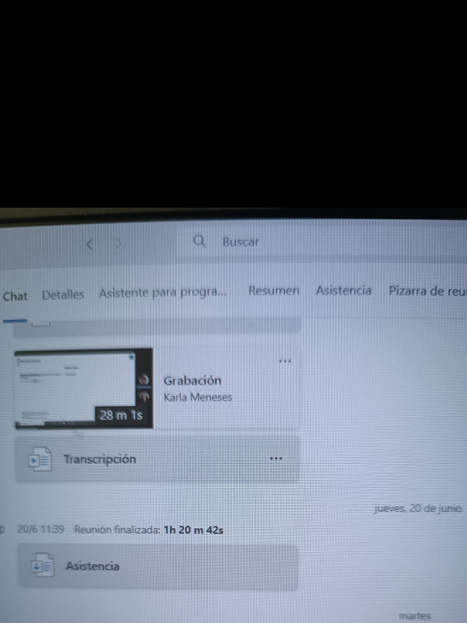The image size is (467, 623).
Task: Go to the Resumen tab
Action: [x=274, y=291]
